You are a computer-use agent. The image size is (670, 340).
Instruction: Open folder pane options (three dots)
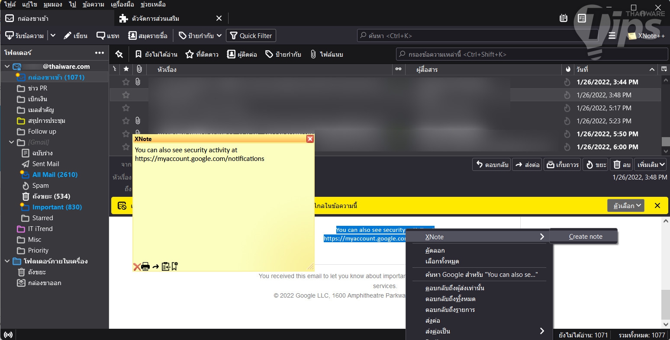[100, 53]
